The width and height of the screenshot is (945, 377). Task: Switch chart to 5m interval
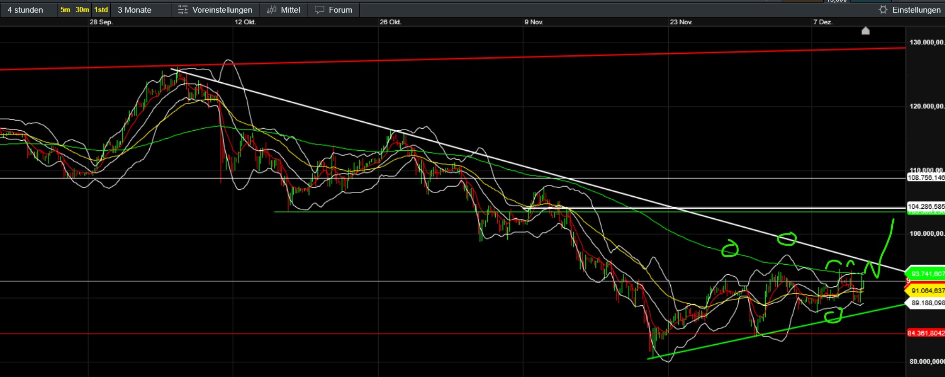(x=65, y=10)
